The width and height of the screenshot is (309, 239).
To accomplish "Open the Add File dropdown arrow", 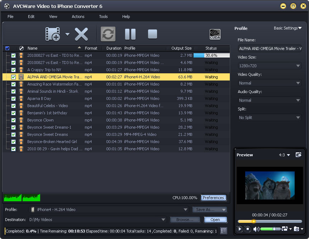I will [x=67, y=35].
